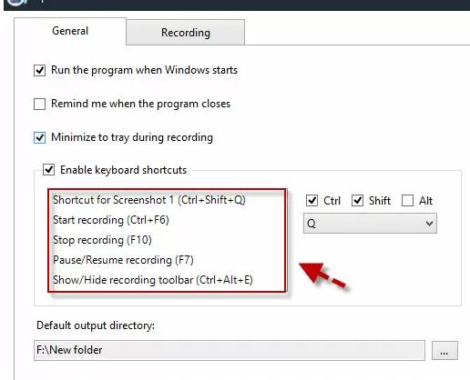
Task: Pick Show/Hide recording toolbar shortcut entry
Action: (153, 280)
